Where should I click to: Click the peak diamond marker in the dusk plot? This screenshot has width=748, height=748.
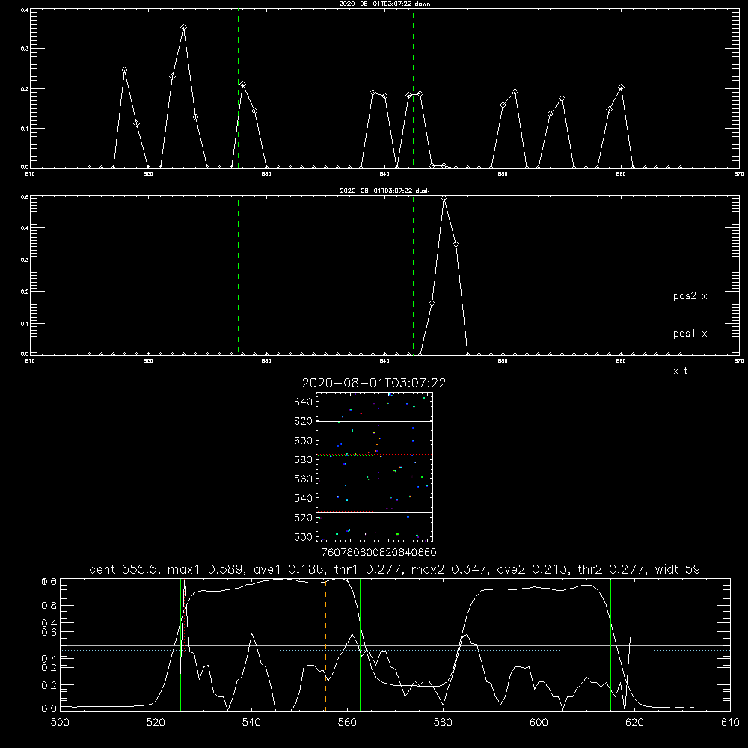(x=444, y=198)
